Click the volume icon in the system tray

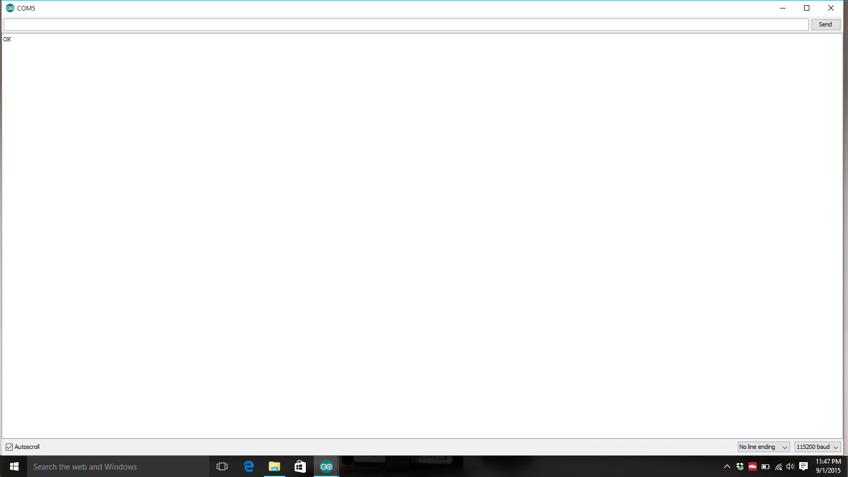pos(790,467)
